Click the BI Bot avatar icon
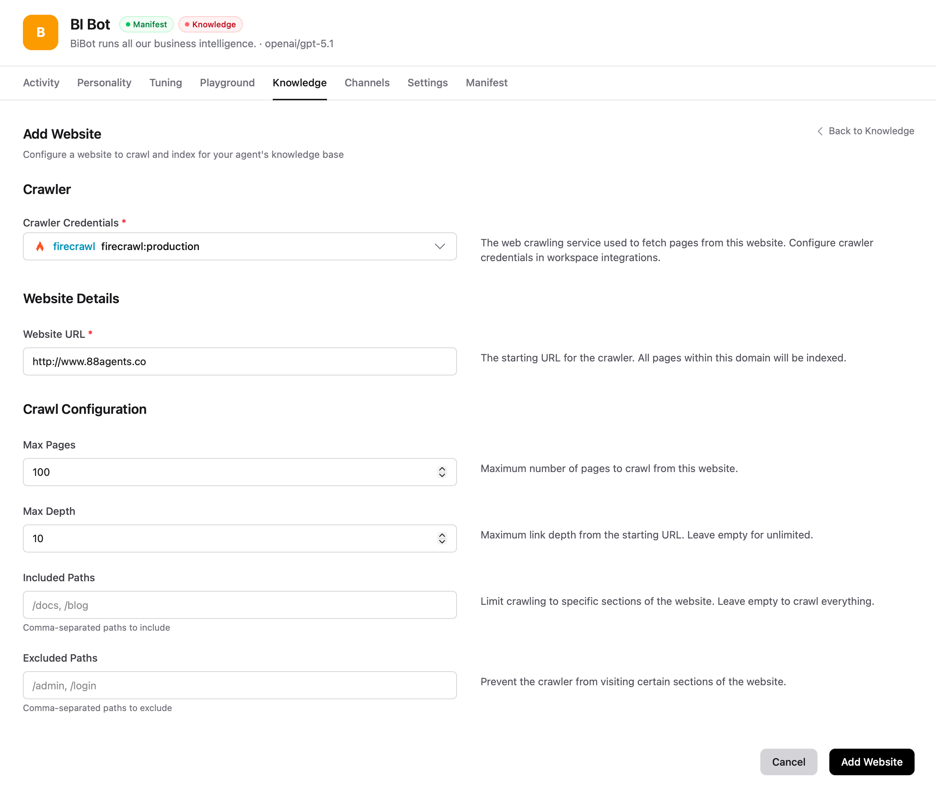 pos(41,32)
